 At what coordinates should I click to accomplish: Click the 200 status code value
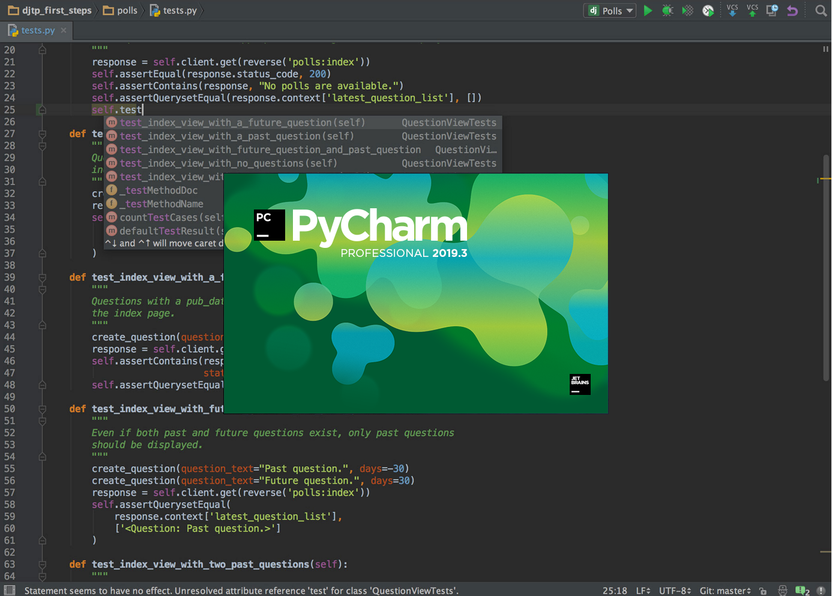[x=318, y=74]
